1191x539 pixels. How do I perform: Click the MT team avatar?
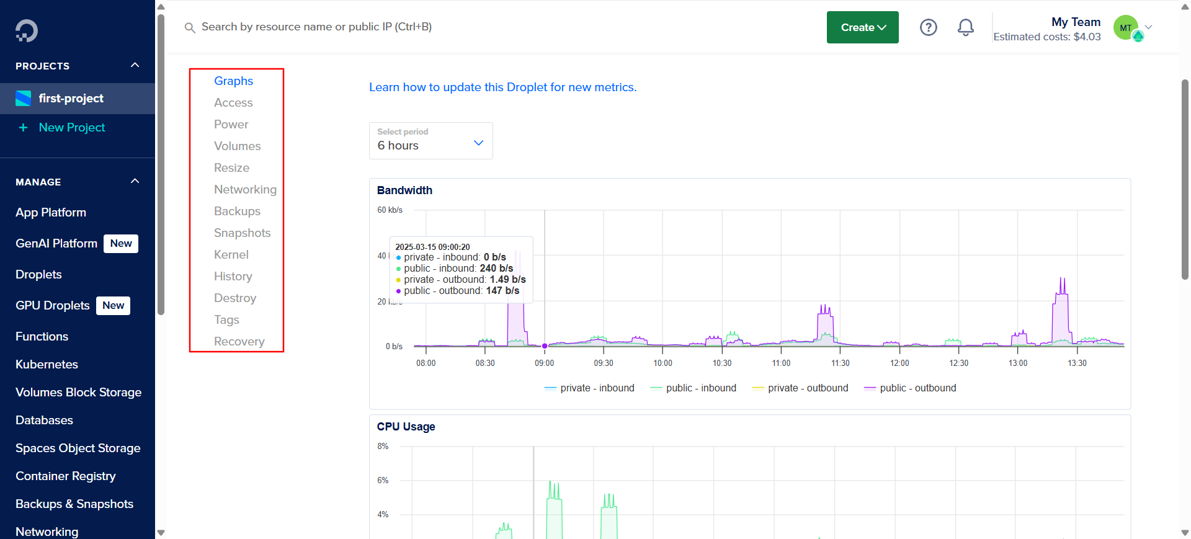click(x=1126, y=27)
